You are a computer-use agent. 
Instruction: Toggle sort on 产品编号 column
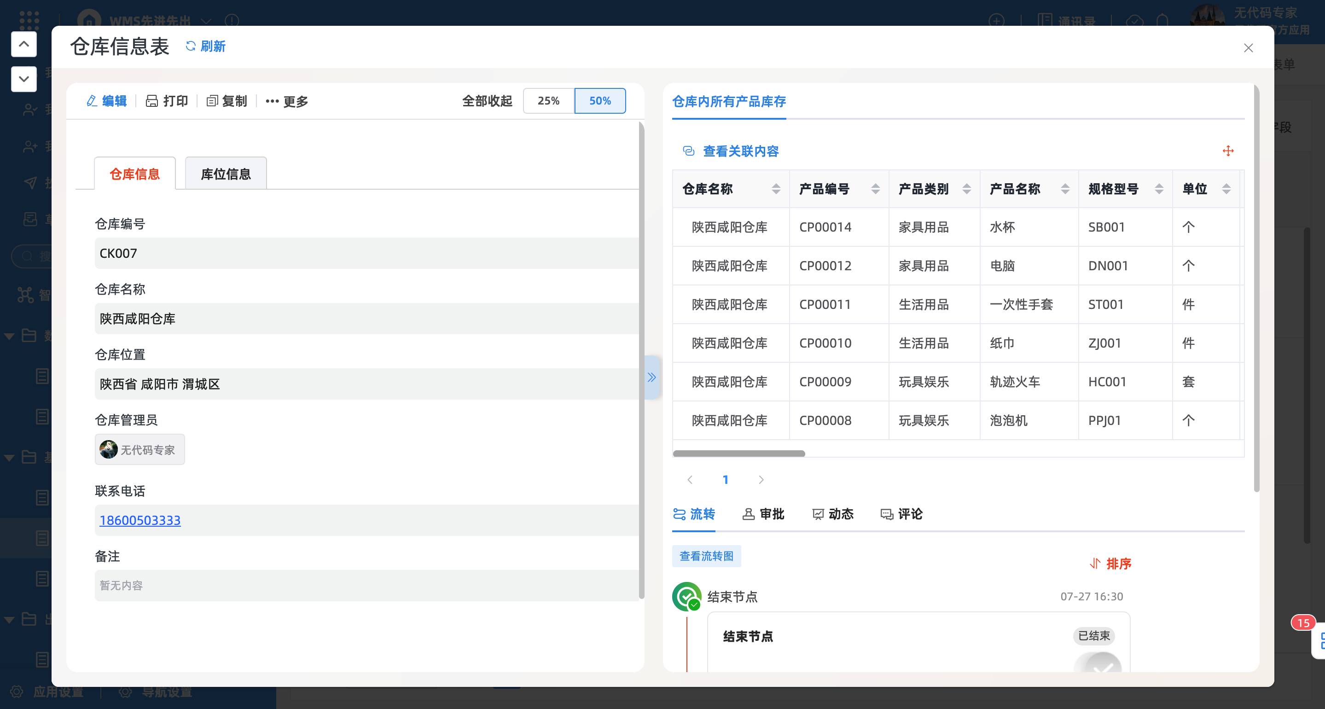pyautogui.click(x=876, y=189)
